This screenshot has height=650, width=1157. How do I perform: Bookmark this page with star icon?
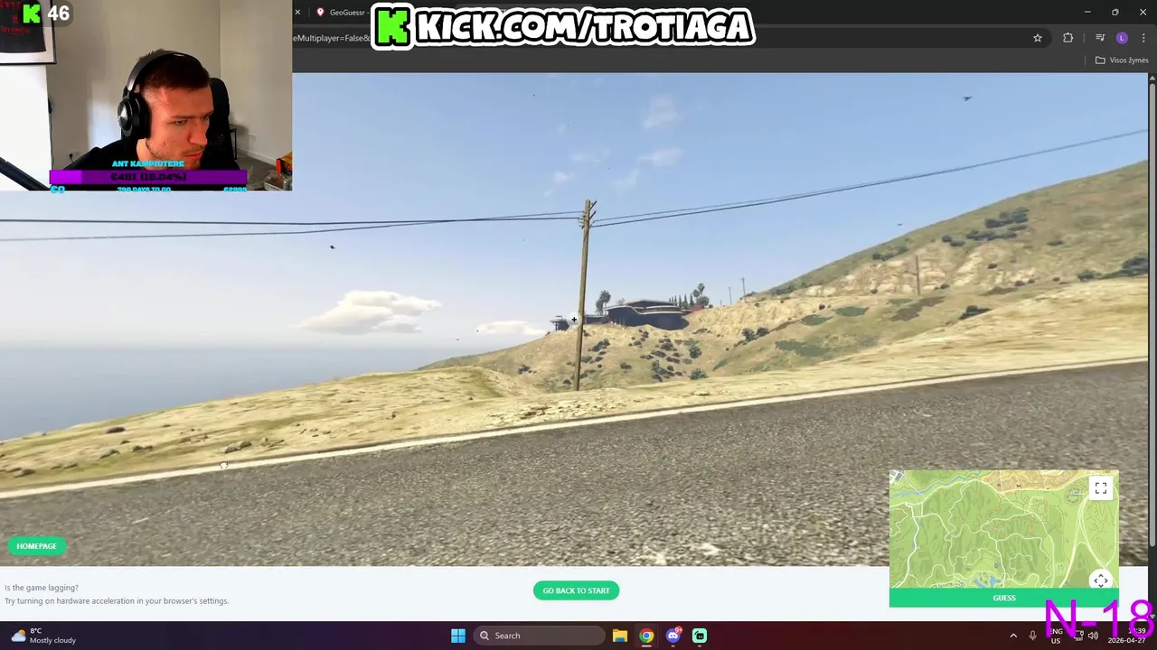(x=1038, y=38)
